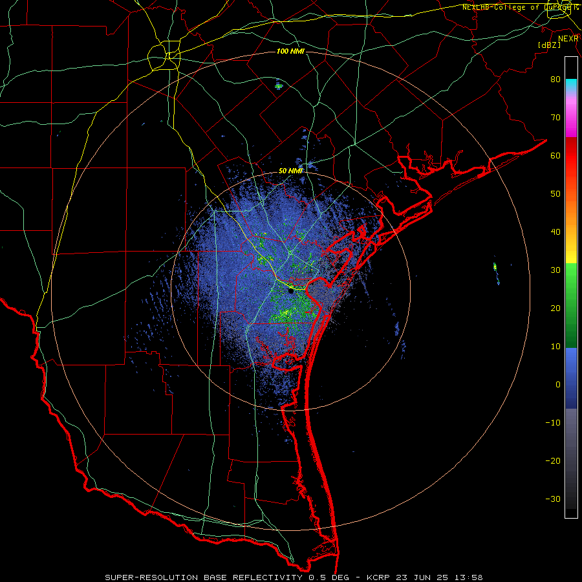The width and height of the screenshot is (582, 582).
Task: Click the black radar site dot at map center
Action: [290, 292]
